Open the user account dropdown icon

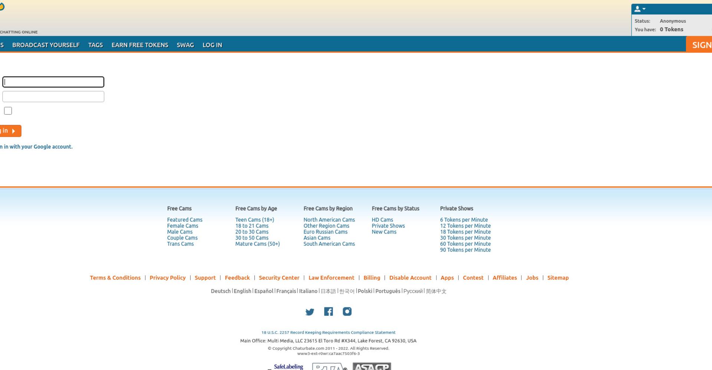[x=640, y=9]
